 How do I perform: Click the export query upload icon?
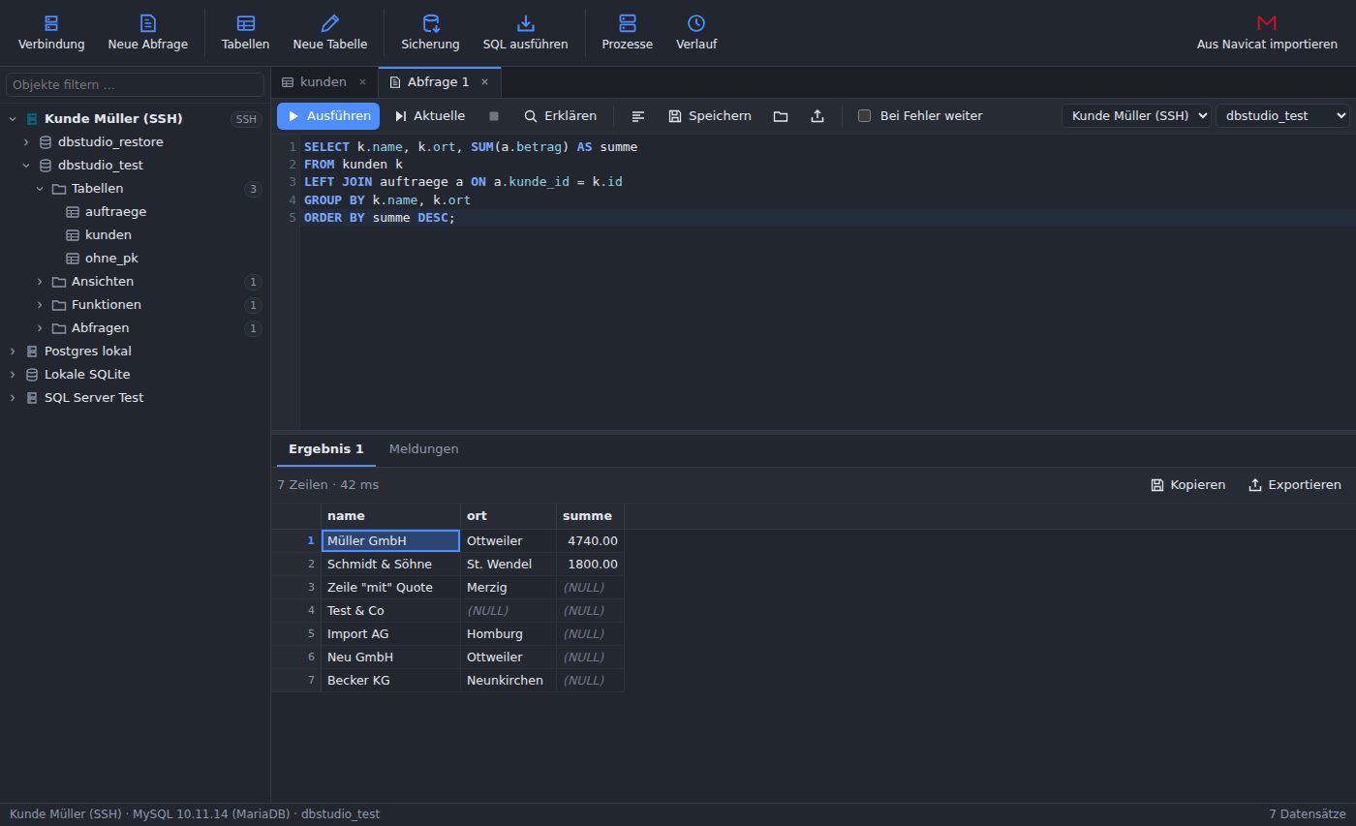[x=817, y=116]
